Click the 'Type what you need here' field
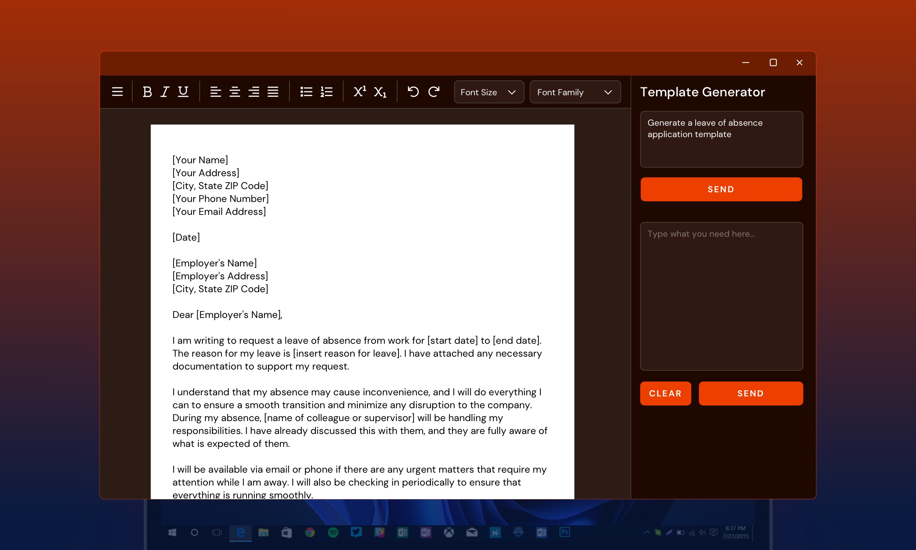 [721, 296]
